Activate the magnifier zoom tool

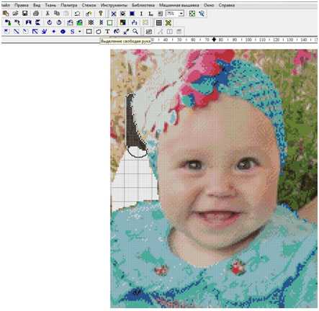pos(135,32)
